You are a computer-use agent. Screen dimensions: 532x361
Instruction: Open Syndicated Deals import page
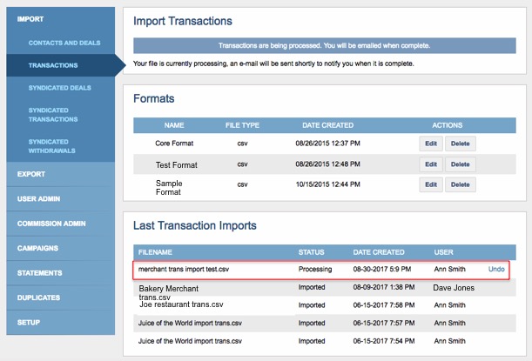[x=60, y=88]
